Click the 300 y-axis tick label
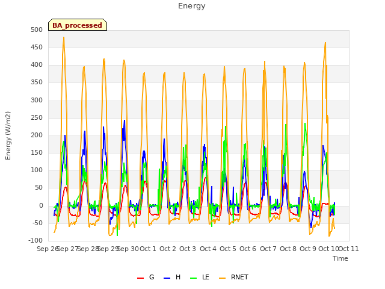The image size is (385, 289). coord(37,100)
